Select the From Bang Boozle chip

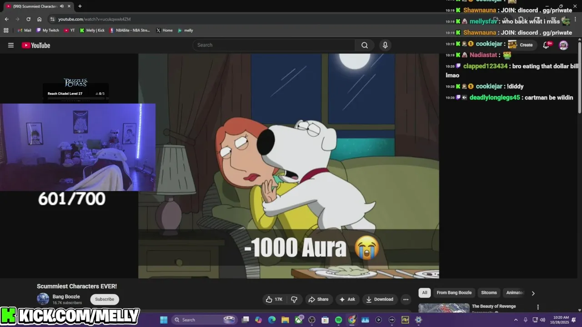tap(454, 292)
